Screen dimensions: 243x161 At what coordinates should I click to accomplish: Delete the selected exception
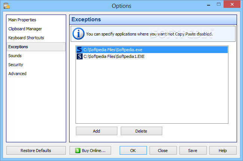(141, 131)
